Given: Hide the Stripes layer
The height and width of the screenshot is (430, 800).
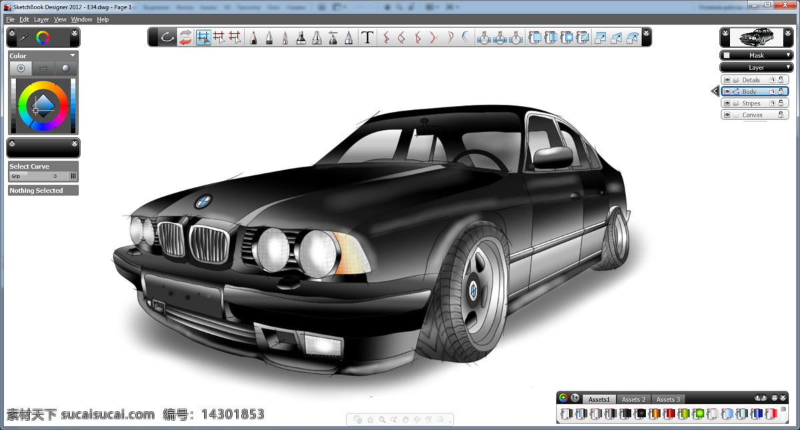Looking at the screenshot, I should 727,103.
